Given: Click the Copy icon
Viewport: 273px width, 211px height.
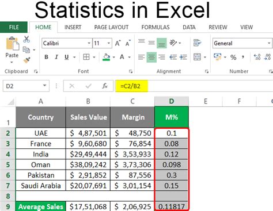Looking at the screenshot, I should pyautogui.click(x=26, y=49).
